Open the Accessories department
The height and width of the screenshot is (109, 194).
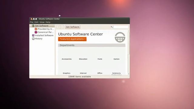[67, 59]
